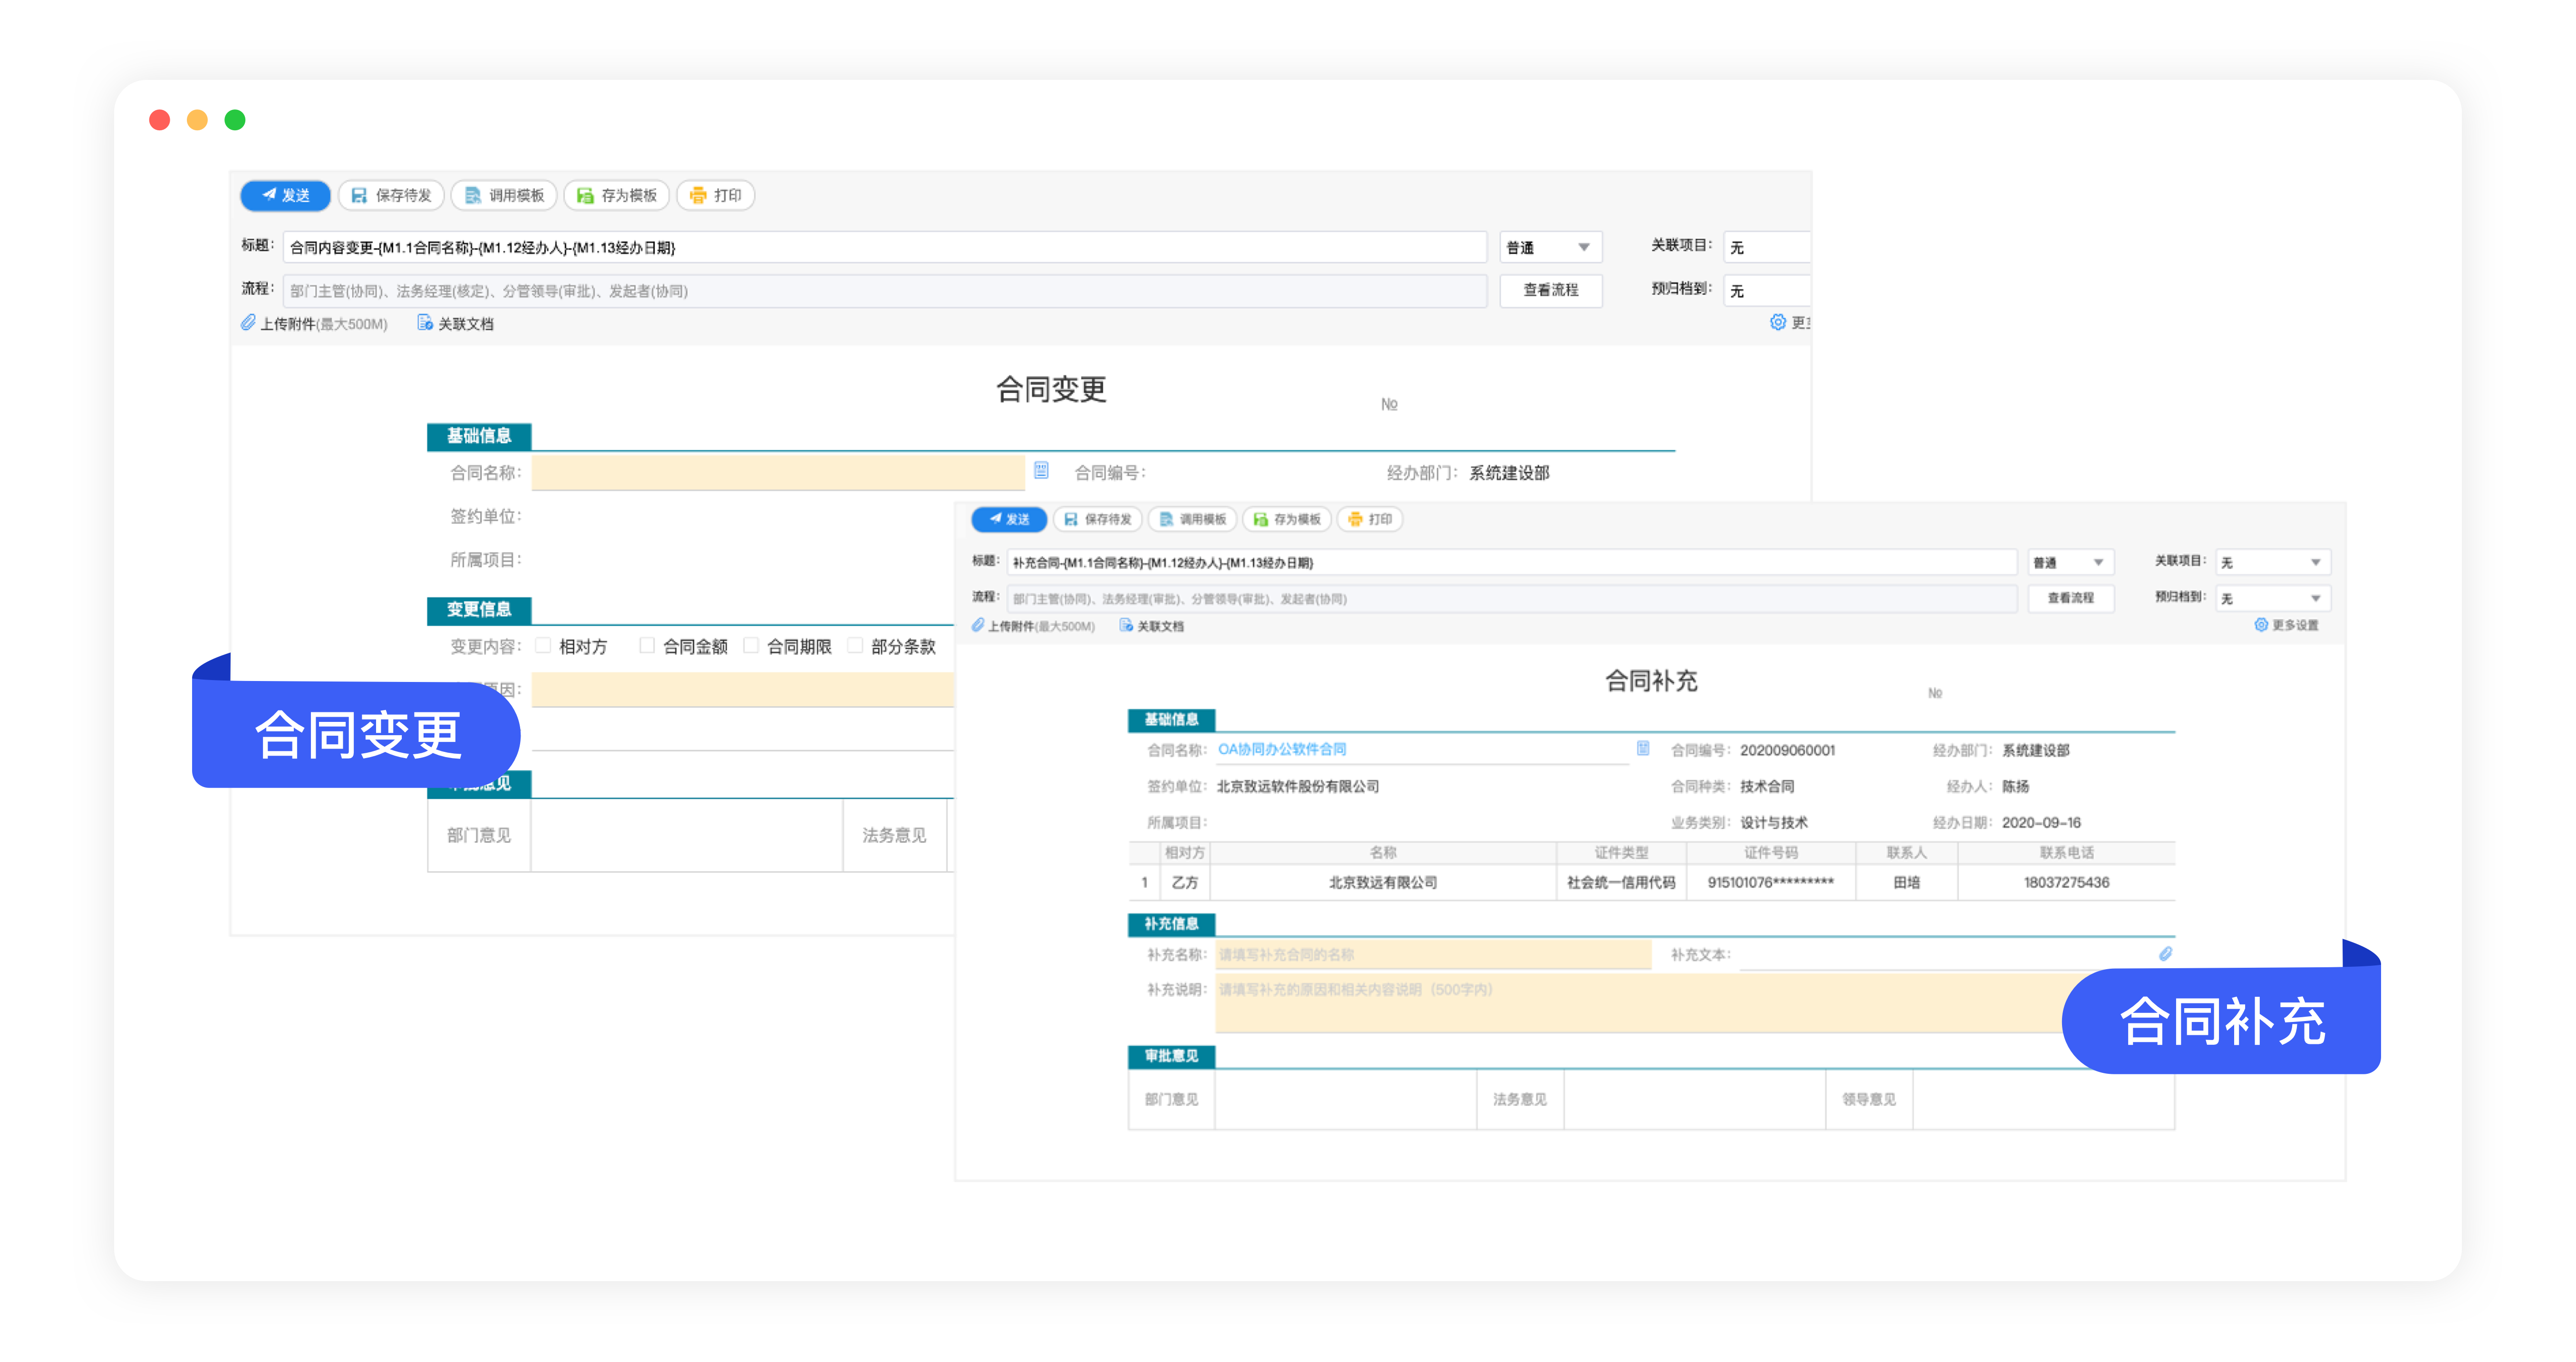Image resolution: width=2576 pixels, height=1362 pixels.
Task: Click the 关联文档 document icon
Action: click(424, 323)
